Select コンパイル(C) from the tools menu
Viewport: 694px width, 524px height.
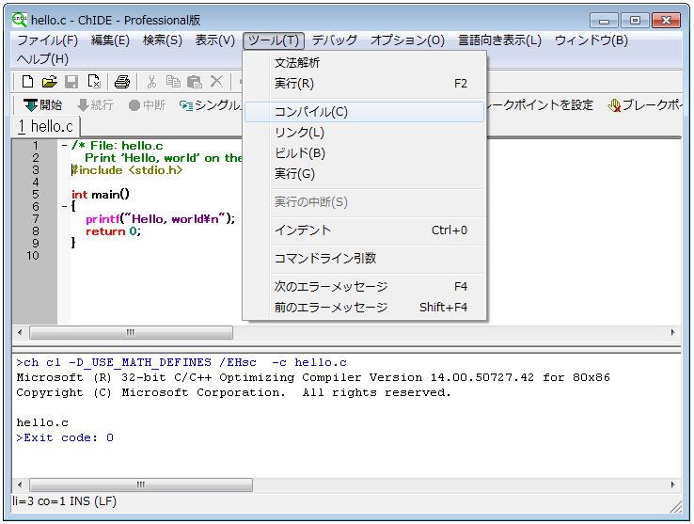point(310,112)
